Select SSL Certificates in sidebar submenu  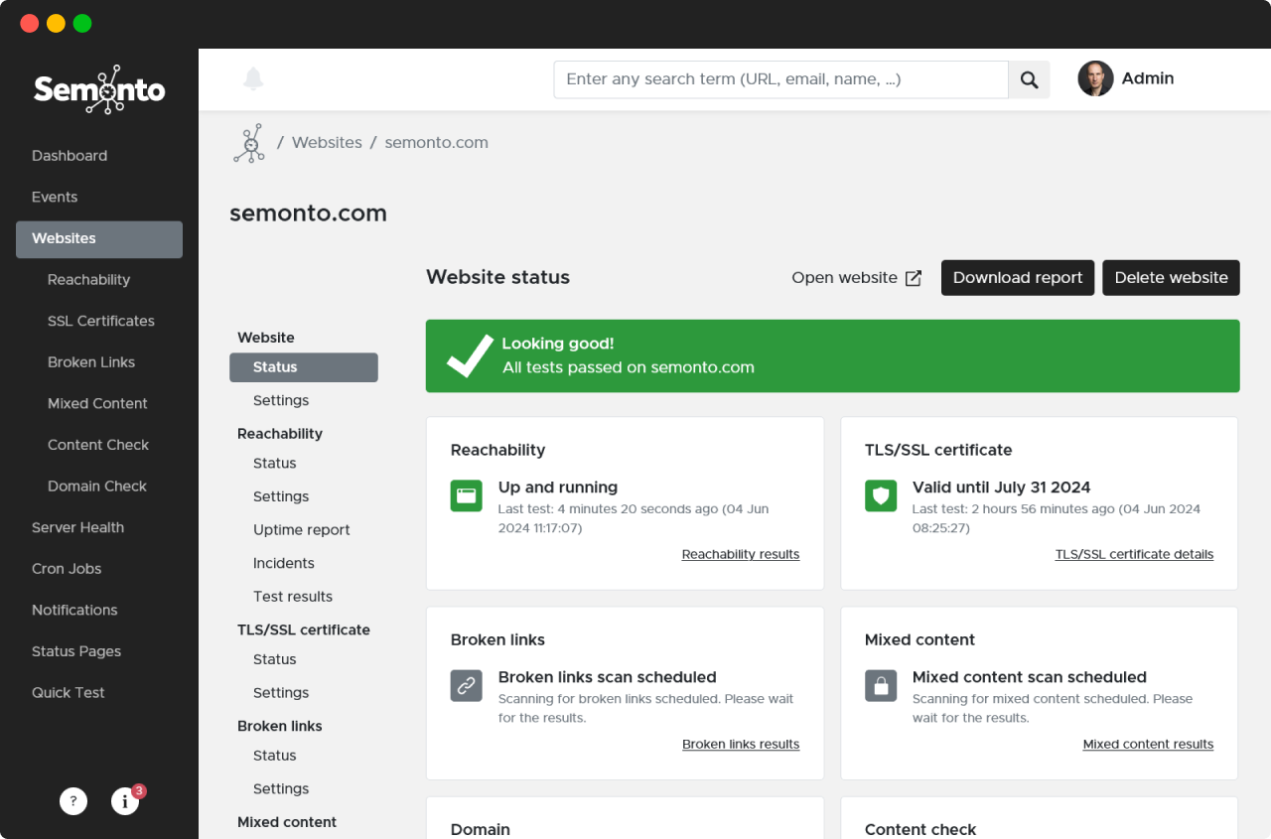[101, 321]
